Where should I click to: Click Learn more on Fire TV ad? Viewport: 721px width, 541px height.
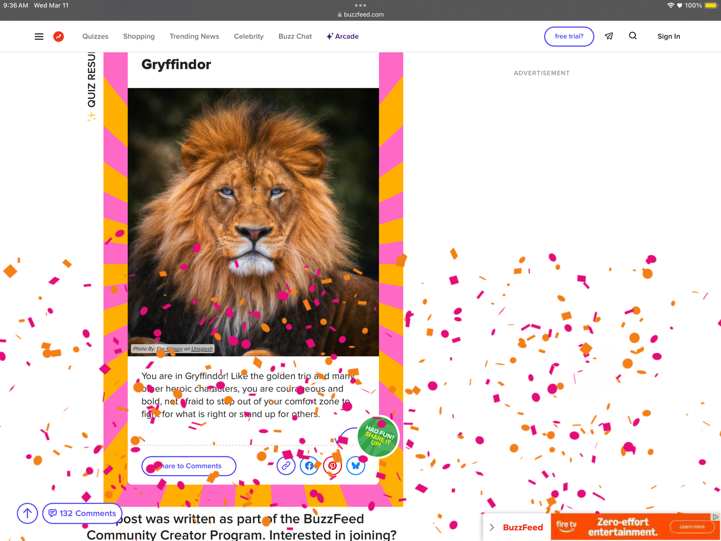point(692,527)
